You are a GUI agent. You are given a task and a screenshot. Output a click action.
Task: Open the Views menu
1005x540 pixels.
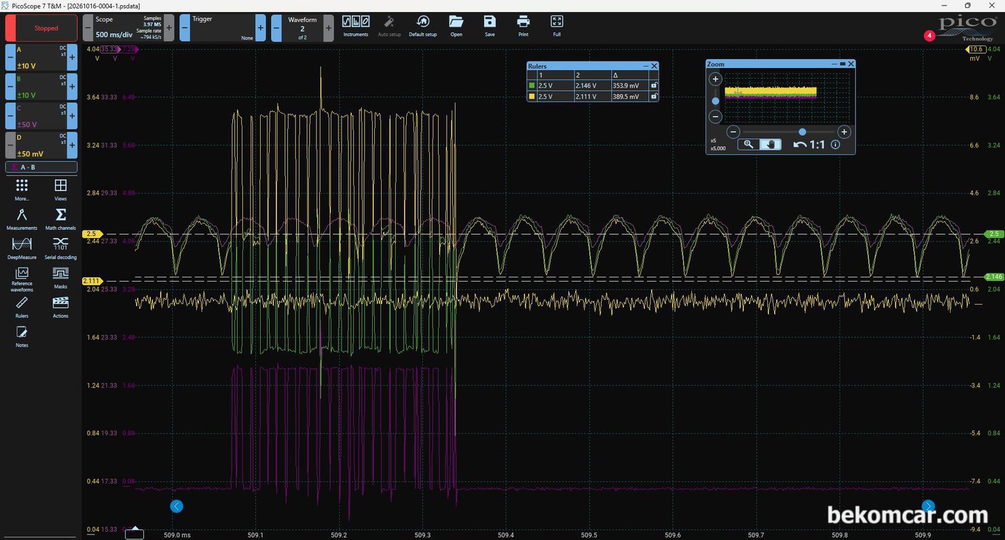[60, 190]
